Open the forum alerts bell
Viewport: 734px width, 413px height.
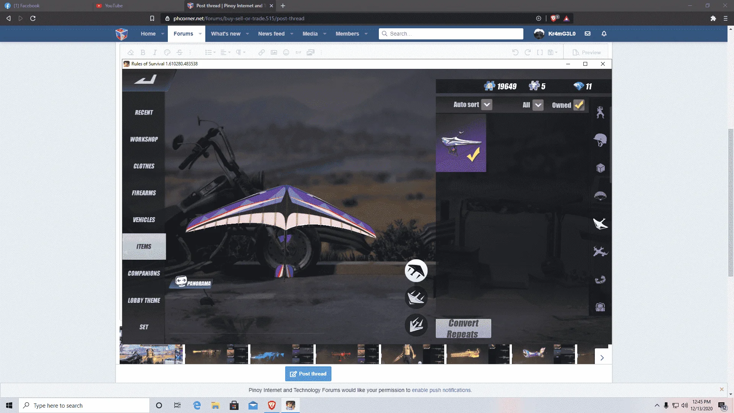tap(604, 34)
